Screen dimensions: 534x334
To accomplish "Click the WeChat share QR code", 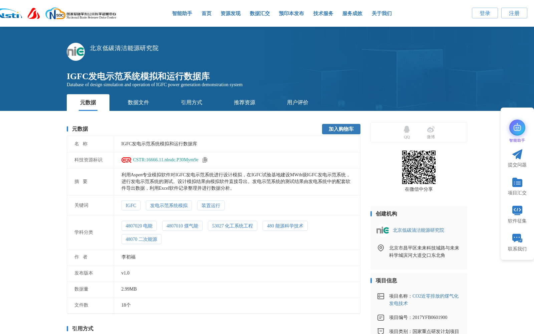I will [419, 167].
